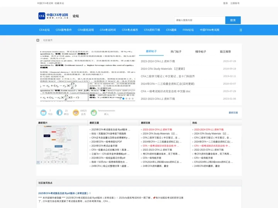Switch to the 精华帖子 tab
The width and height of the screenshot is (278, 208).
point(201,52)
